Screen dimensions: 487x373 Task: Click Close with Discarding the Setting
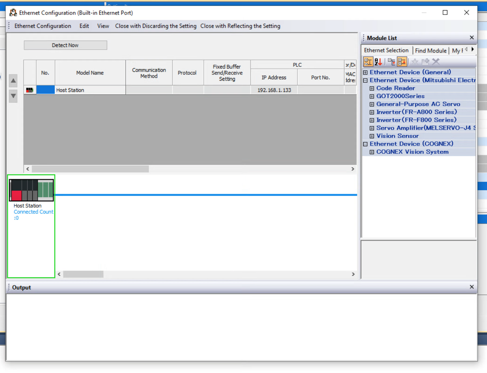tap(156, 26)
